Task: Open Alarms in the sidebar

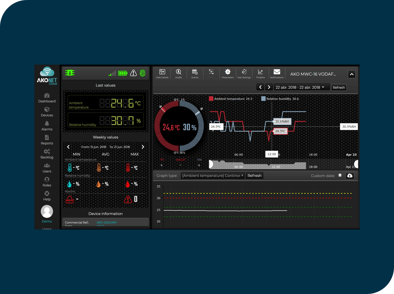Action: (x=47, y=126)
